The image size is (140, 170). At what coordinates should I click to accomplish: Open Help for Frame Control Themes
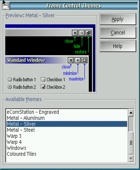click(118, 46)
